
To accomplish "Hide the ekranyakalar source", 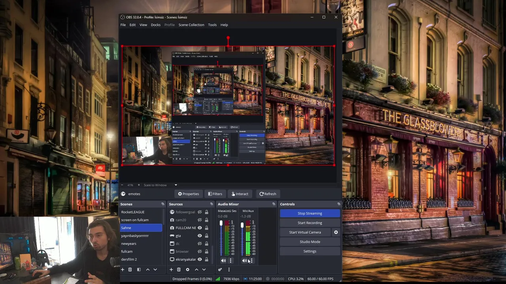I will coord(200,259).
